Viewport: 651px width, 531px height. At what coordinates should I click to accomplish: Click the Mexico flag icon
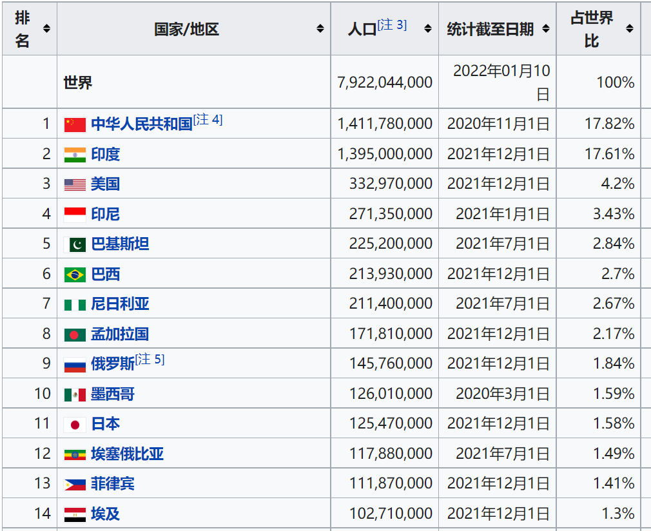click(x=75, y=395)
